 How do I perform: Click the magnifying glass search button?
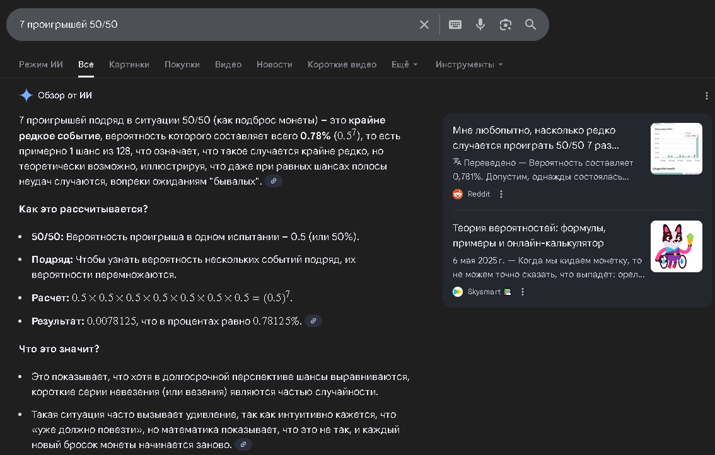pos(530,25)
